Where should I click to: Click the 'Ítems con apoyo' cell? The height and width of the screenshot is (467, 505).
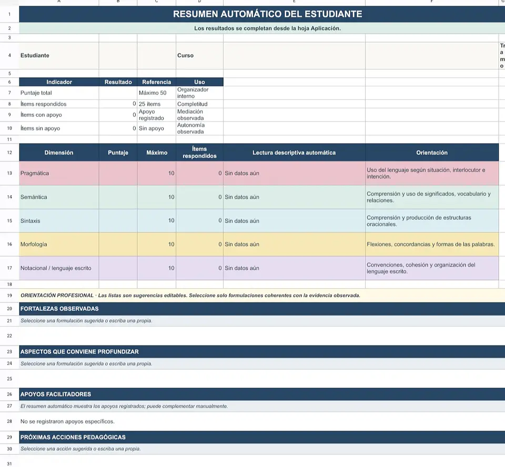click(x=59, y=115)
